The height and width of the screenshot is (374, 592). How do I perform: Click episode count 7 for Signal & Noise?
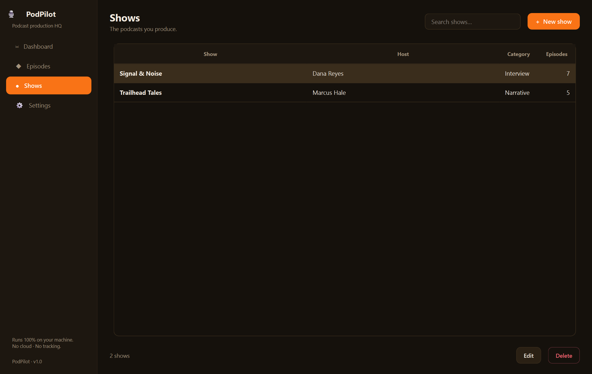[568, 74]
